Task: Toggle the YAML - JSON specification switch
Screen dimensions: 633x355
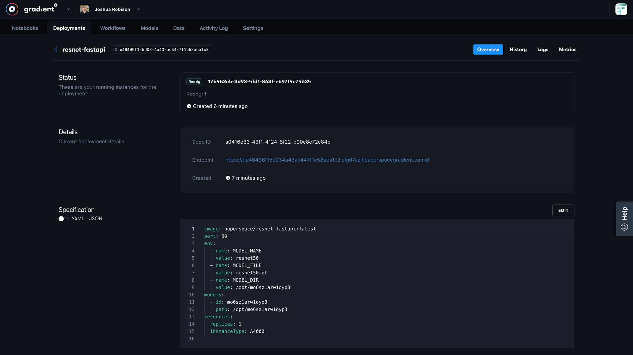Action: pos(63,219)
